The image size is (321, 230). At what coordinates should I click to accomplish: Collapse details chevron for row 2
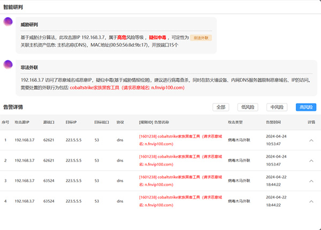click(311, 160)
